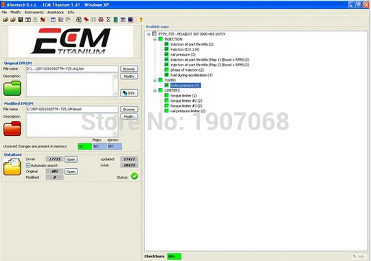The height and width of the screenshot is (261, 371).
Task: Click the blue two-column table toolbar icon
Action: pyautogui.click(x=54, y=20)
